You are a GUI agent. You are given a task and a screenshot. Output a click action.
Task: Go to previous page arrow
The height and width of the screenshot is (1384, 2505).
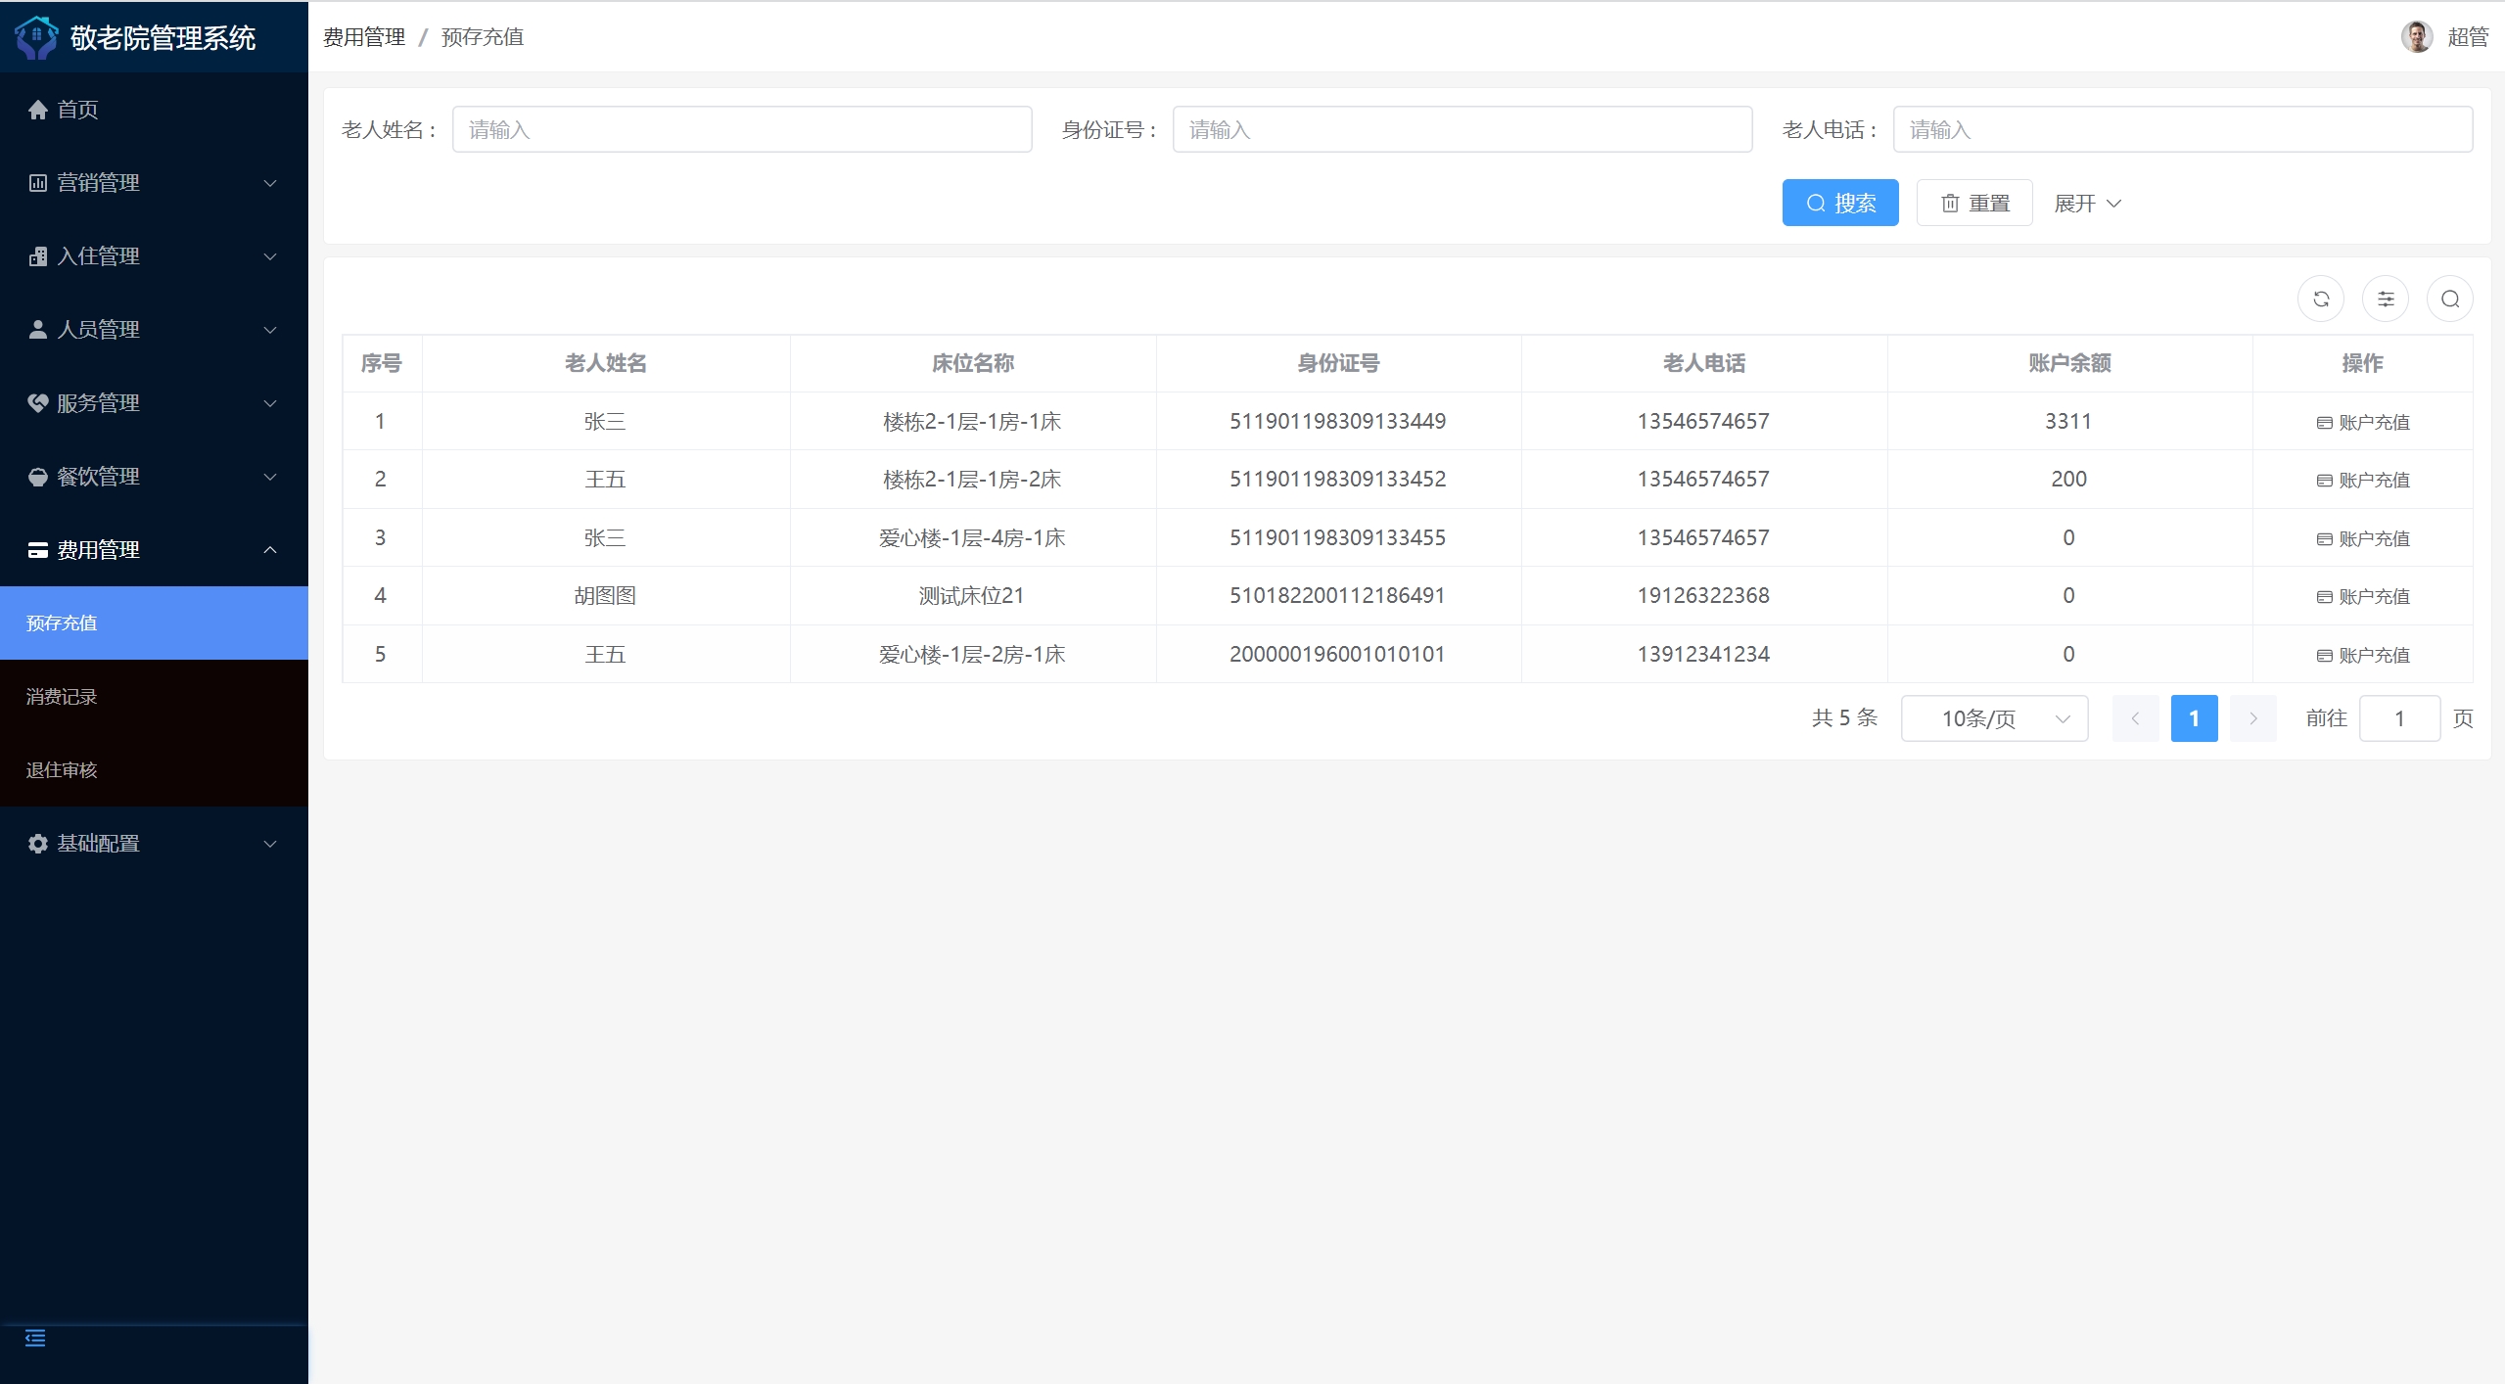point(2135,718)
